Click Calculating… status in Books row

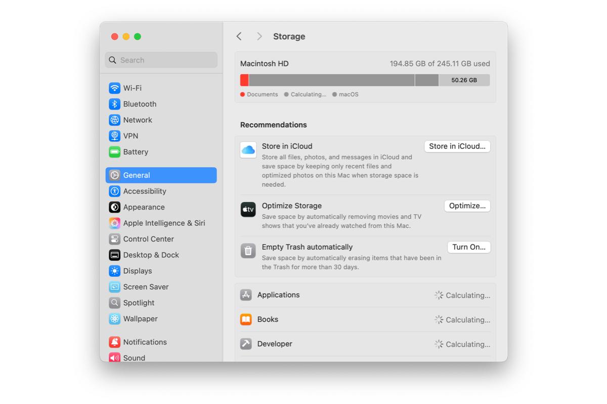[468, 320]
